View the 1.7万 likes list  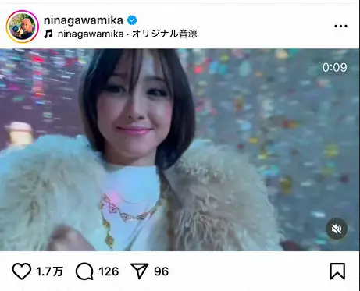(x=49, y=271)
